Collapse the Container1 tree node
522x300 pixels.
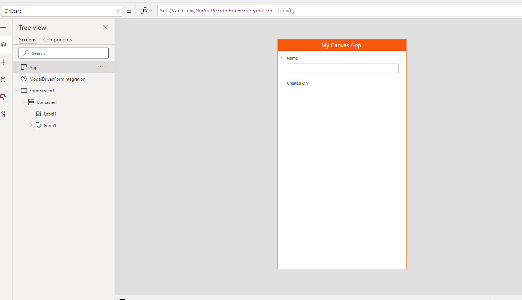pos(24,102)
